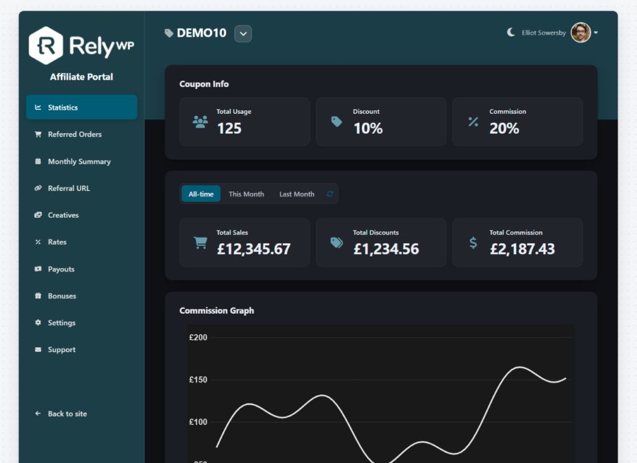This screenshot has height=463, width=637.
Task: Click the Rates percent icon in sidebar
Action: pos(38,242)
